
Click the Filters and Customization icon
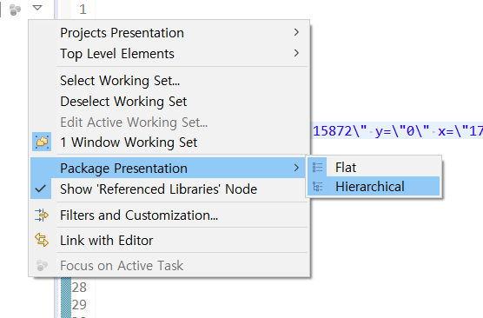pyautogui.click(x=42, y=215)
